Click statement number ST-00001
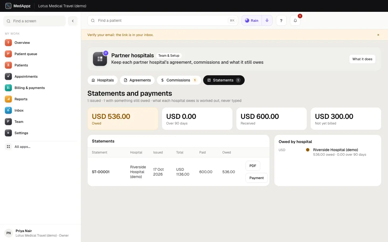Screen dimensions: 388x242 point(101,172)
